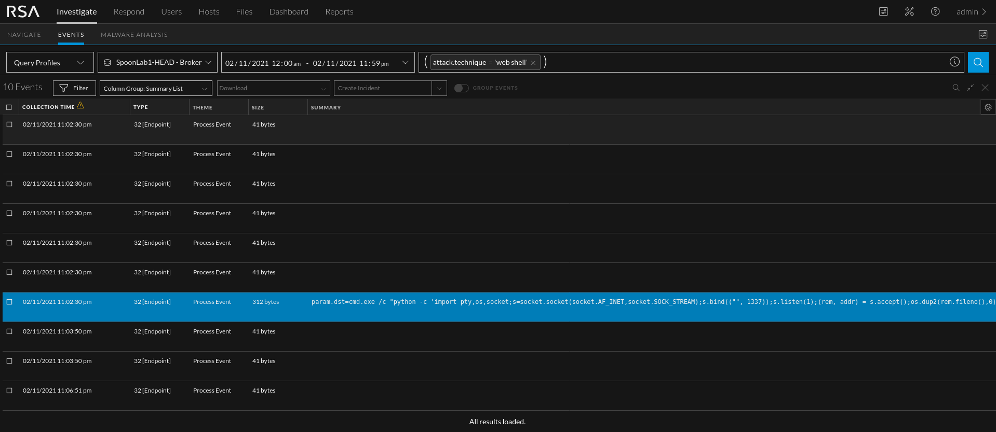Viewport: 996px width, 432px height.
Task: Open the Respond tab
Action: (129, 11)
